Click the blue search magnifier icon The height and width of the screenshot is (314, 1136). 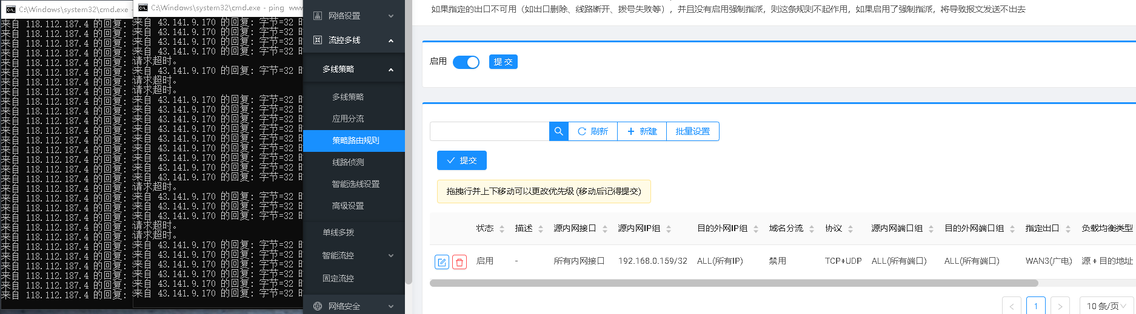pos(558,131)
